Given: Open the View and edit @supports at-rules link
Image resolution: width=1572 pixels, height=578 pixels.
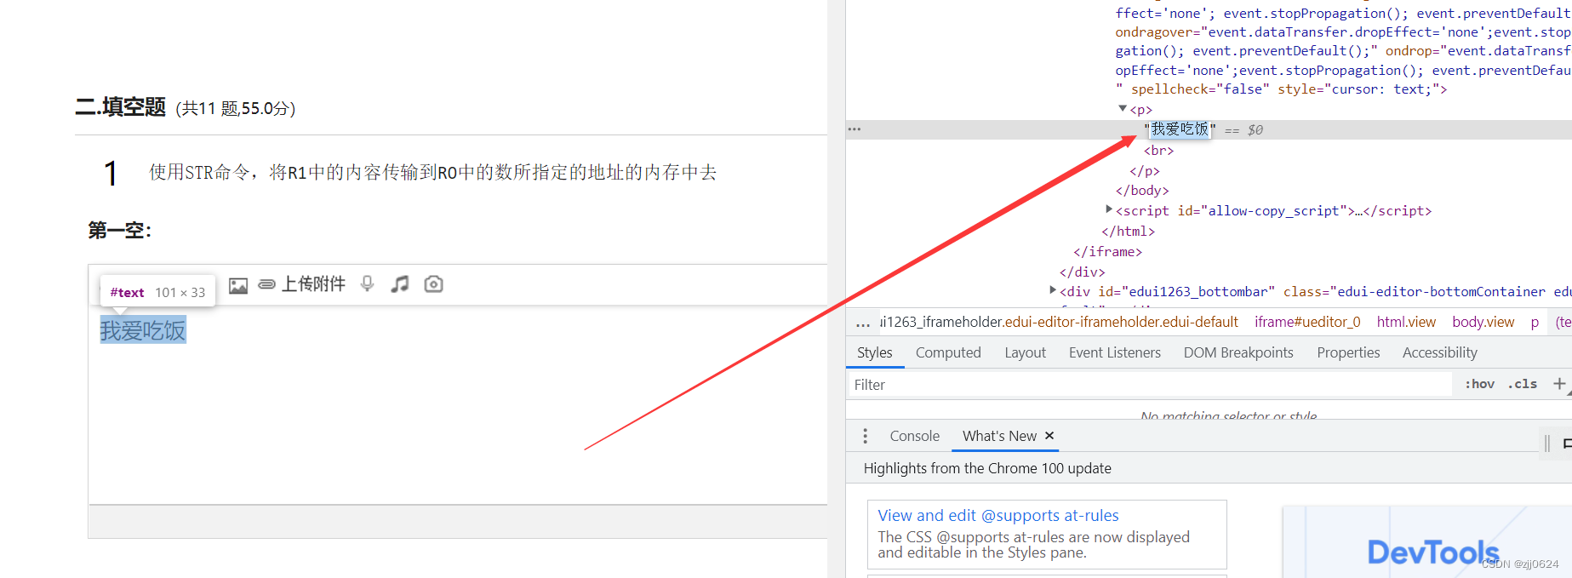Looking at the screenshot, I should coord(998,515).
